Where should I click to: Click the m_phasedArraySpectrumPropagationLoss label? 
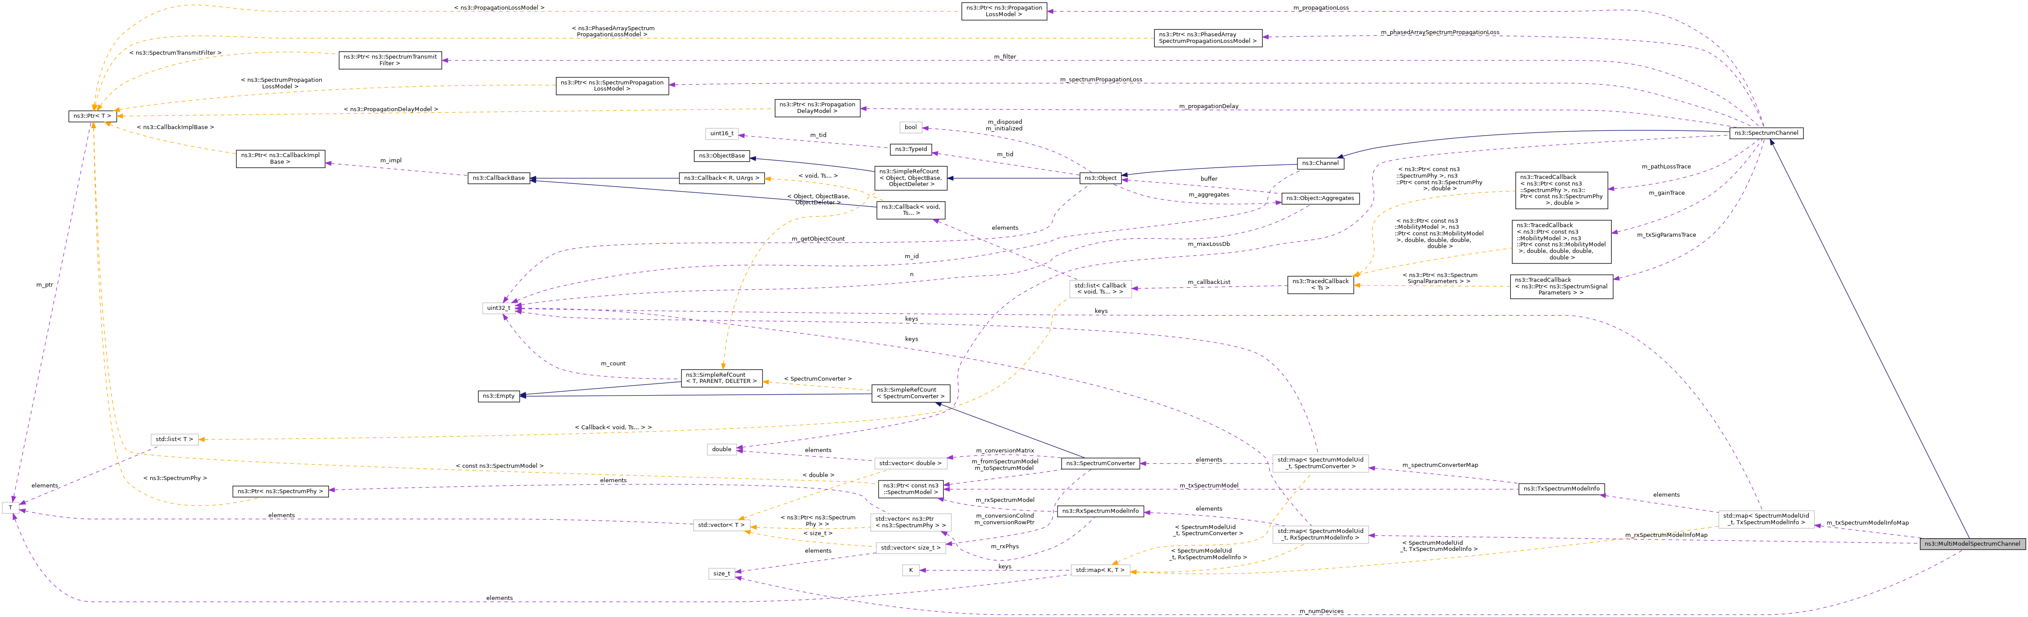[1440, 32]
